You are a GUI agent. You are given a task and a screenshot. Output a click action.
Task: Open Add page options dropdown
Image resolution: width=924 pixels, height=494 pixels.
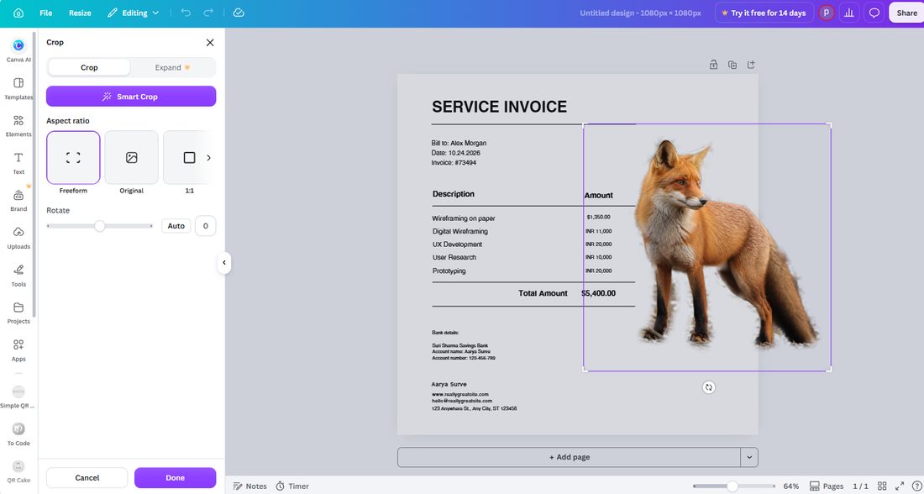[x=749, y=457]
